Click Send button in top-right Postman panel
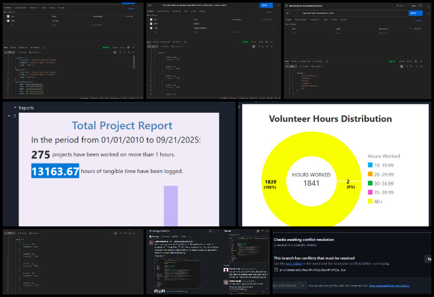Viewport: 434px width, 297px height. pos(413,13)
